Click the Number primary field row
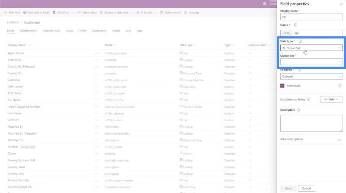The width and height of the screenshot is (346, 193). [13, 147]
